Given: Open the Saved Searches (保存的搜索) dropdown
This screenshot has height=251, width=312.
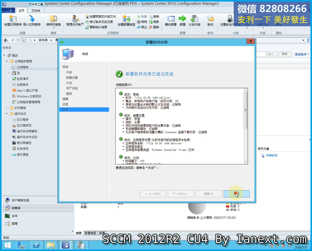Looking at the screenshot, I should (x=54, y=28).
